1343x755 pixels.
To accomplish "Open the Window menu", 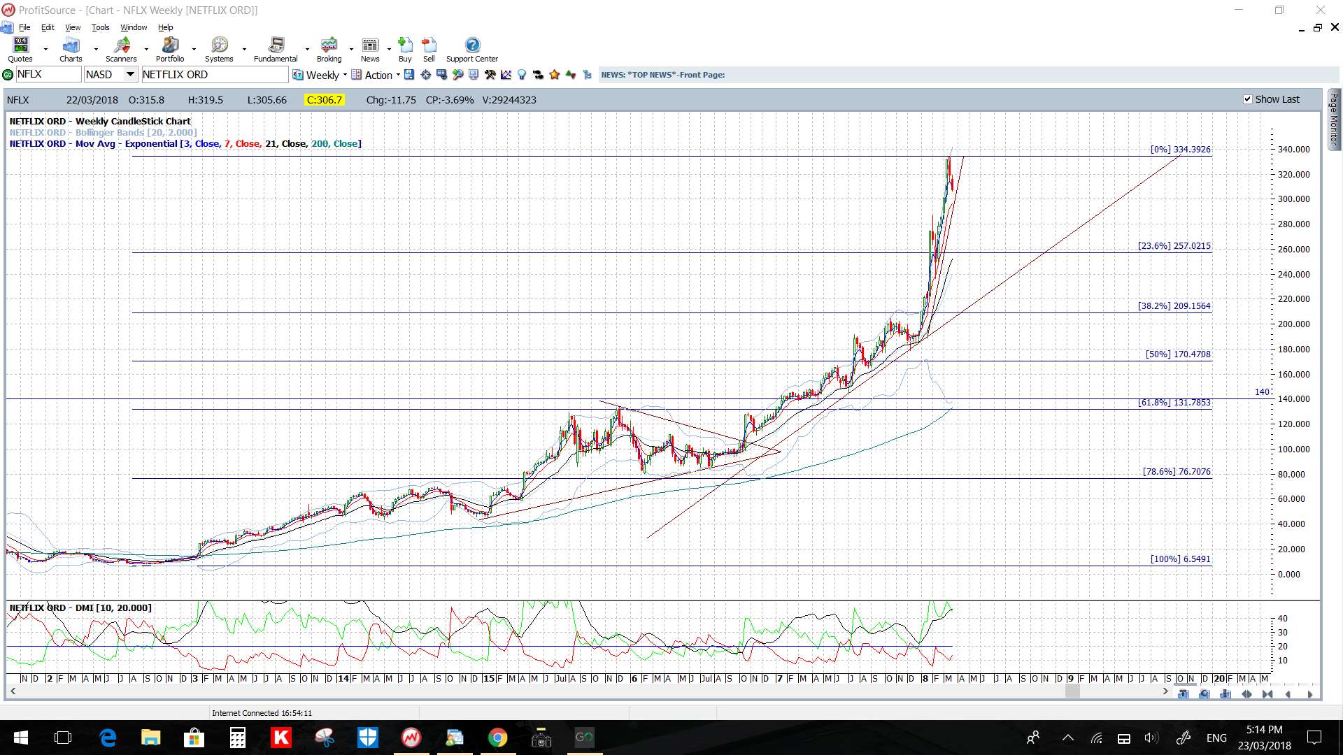I will (134, 27).
